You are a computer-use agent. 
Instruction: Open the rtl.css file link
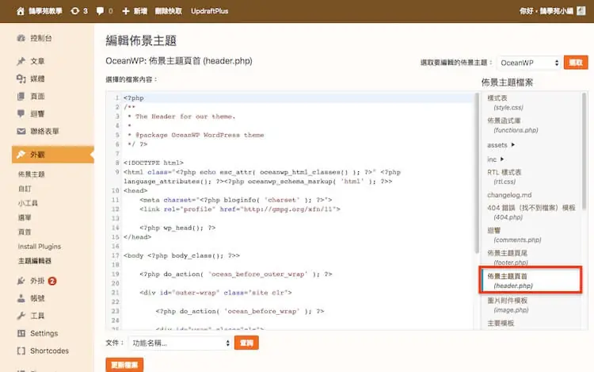point(505,182)
